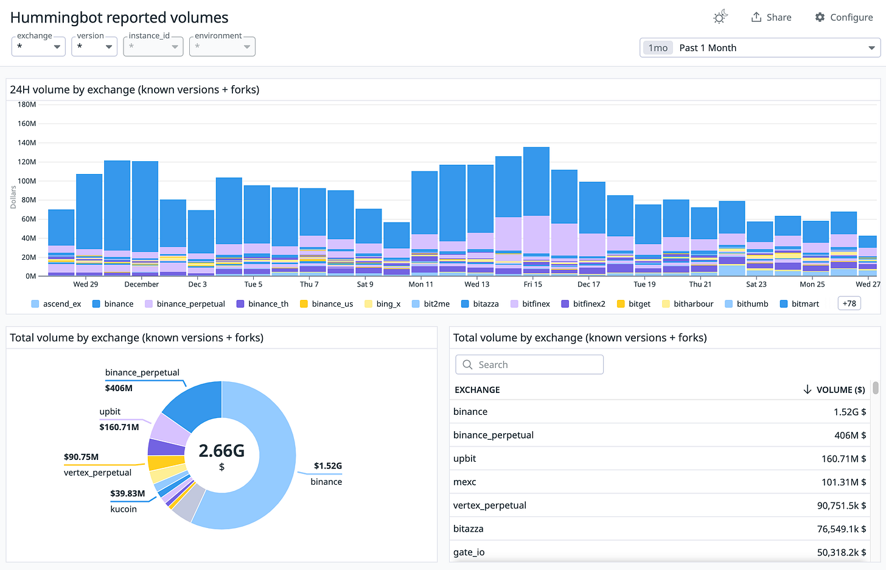Toggle bitget series in legend

point(633,304)
